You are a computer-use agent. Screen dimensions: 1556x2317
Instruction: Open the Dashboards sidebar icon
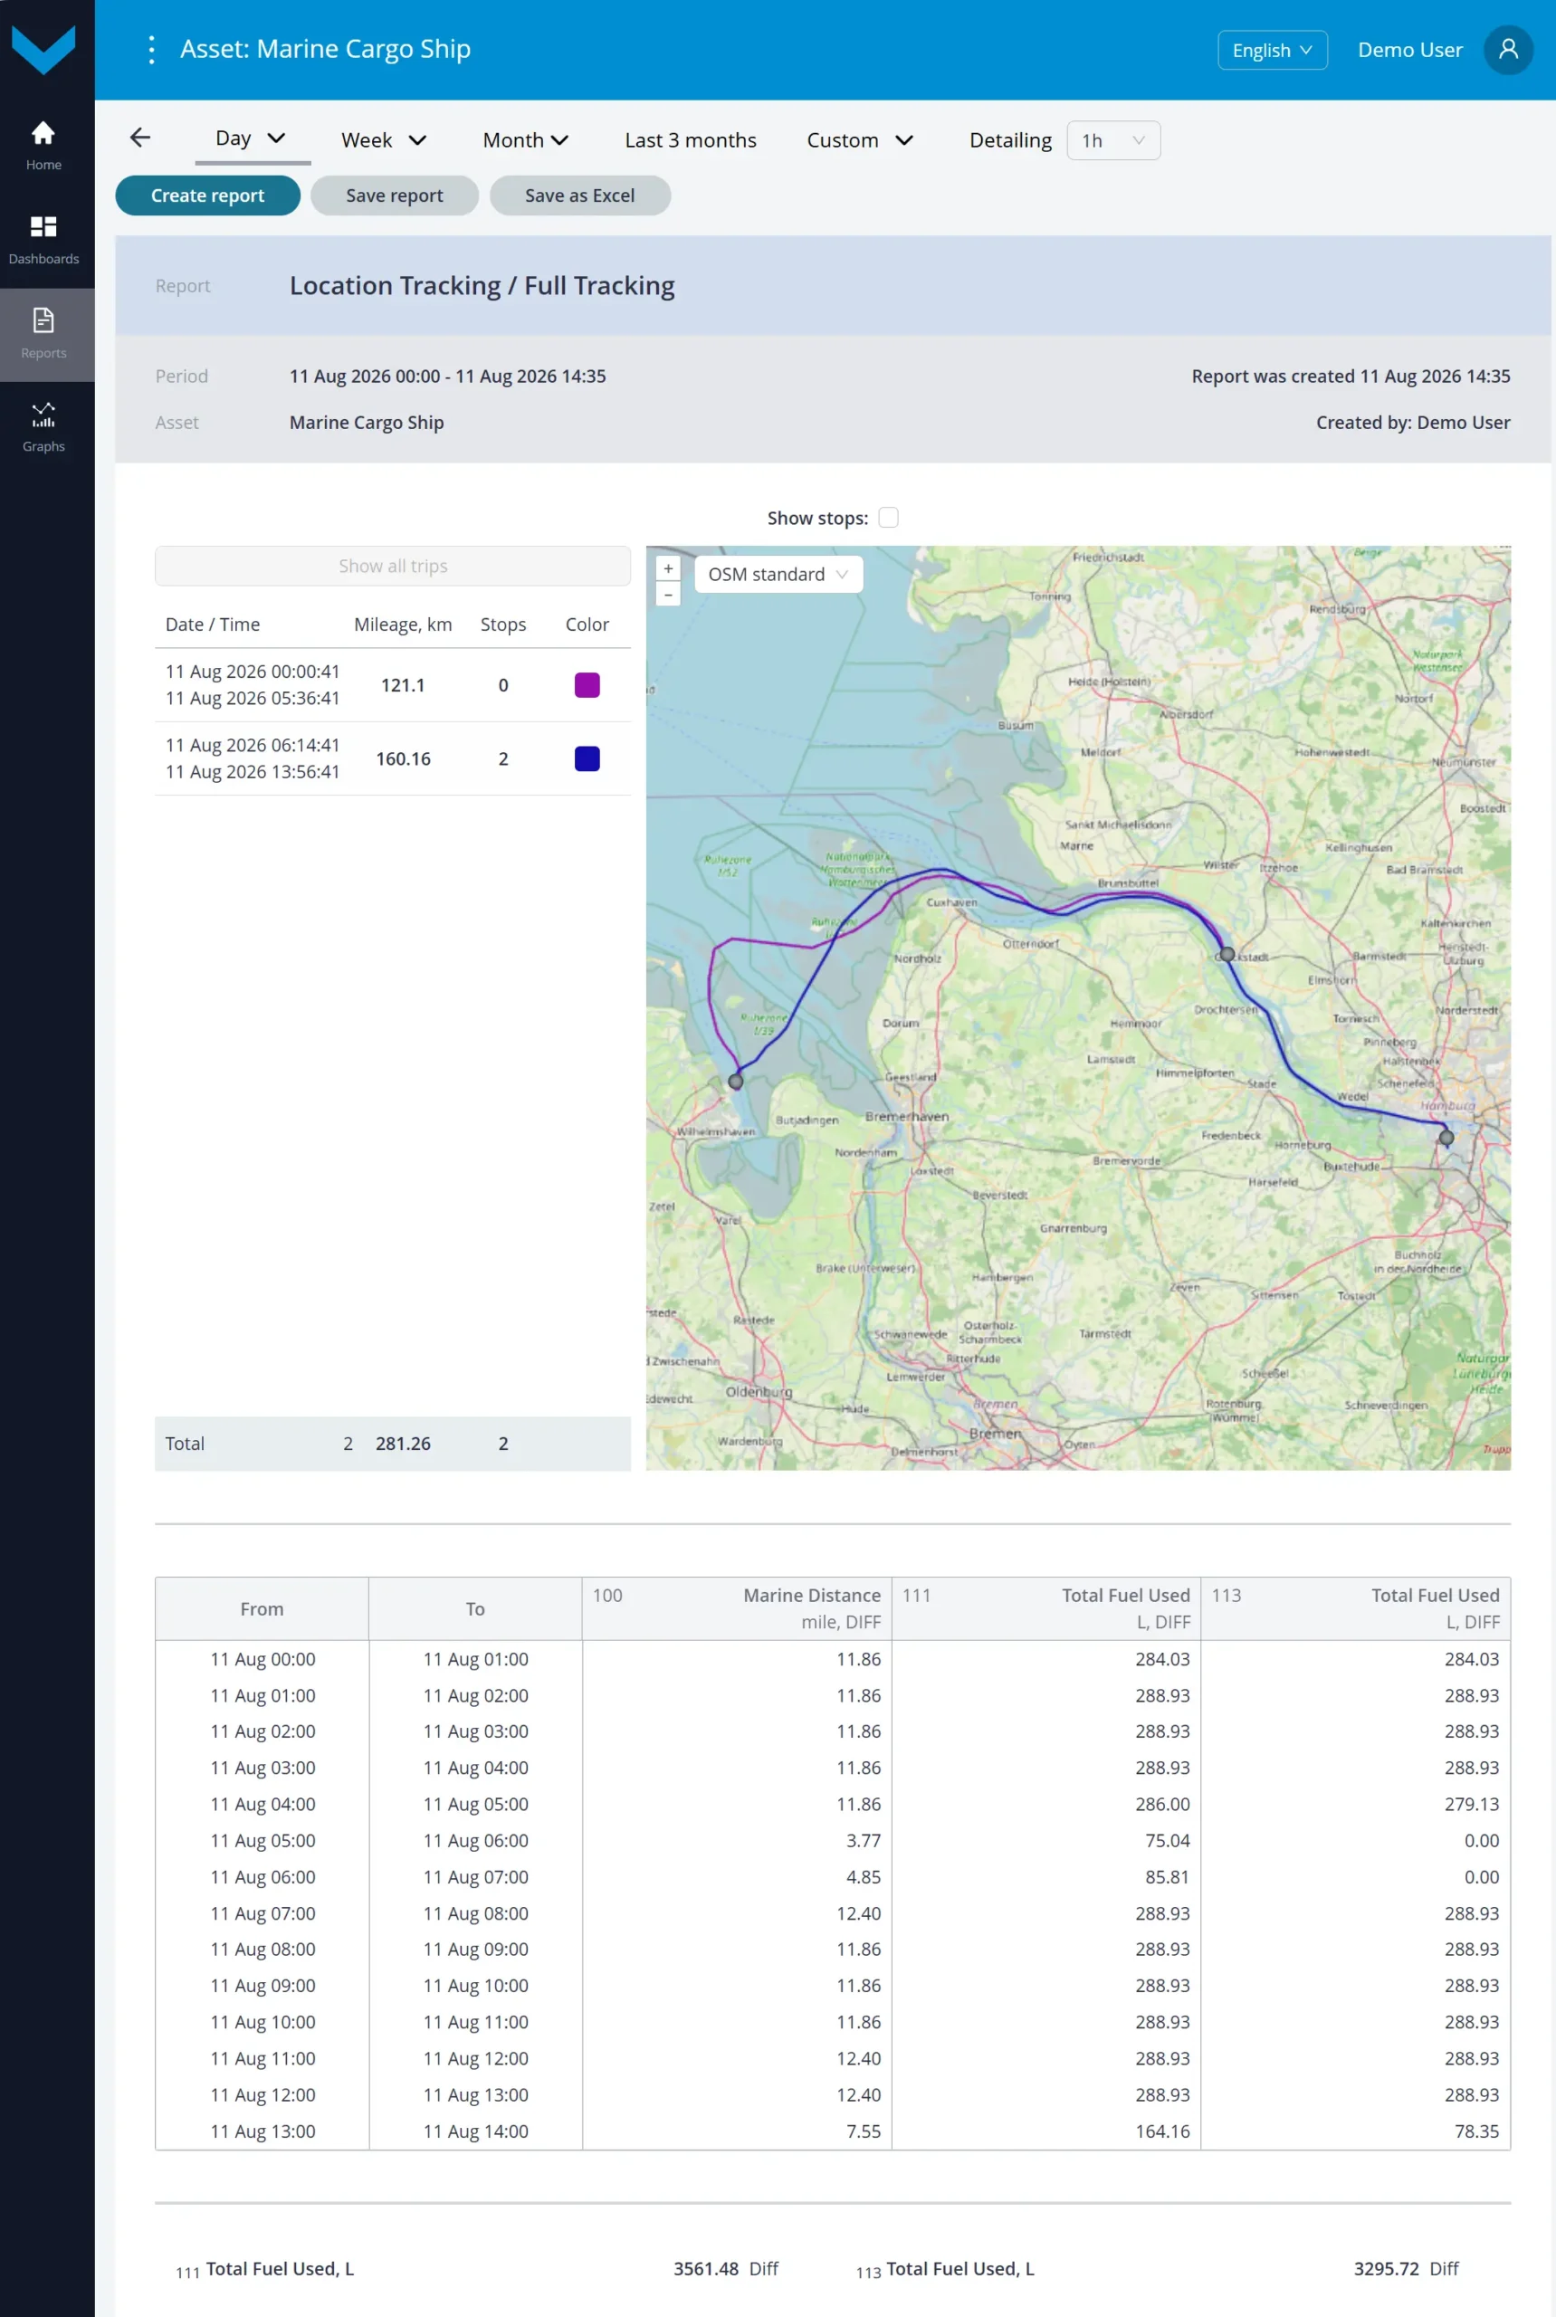43,240
